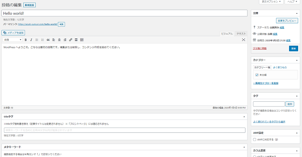The width and height of the screenshot is (302, 157).
Task: Click into the tag input field
Action: pyautogui.click(x=269, y=104)
